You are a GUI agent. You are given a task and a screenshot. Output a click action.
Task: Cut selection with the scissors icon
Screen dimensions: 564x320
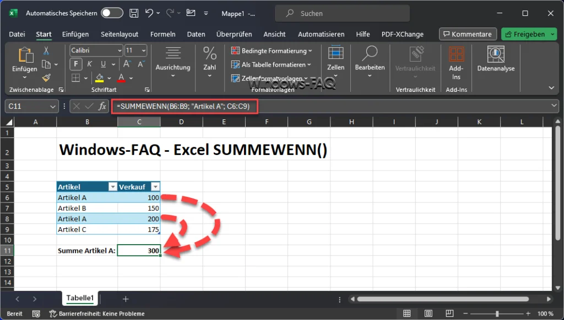point(46,51)
